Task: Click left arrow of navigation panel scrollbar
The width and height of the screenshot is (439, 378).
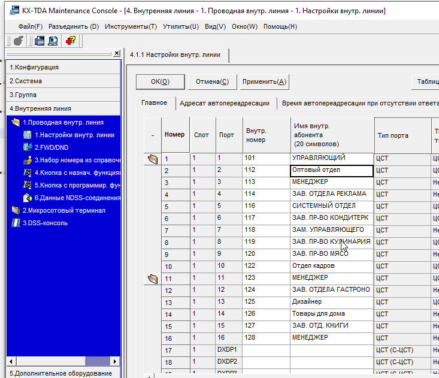Action: 11,361
